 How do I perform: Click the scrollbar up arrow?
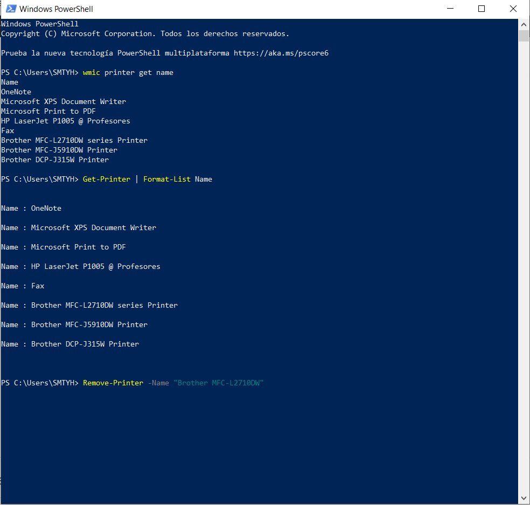click(524, 24)
